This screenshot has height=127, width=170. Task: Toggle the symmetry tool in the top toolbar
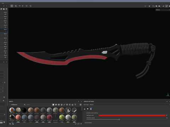point(19,6)
